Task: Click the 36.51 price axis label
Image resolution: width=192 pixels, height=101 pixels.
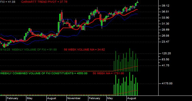Action: (165, 12)
